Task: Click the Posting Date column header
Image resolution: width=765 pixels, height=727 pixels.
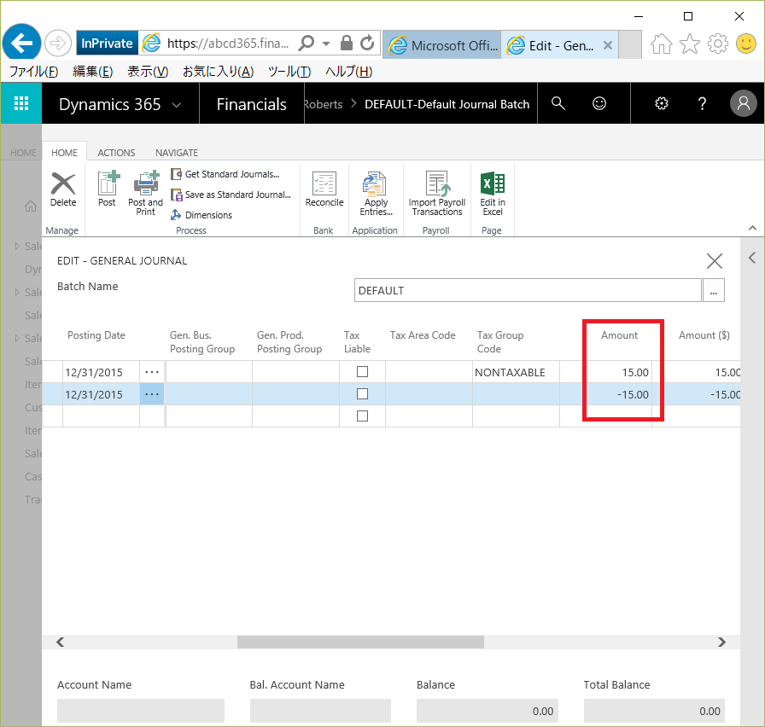Action: click(96, 335)
